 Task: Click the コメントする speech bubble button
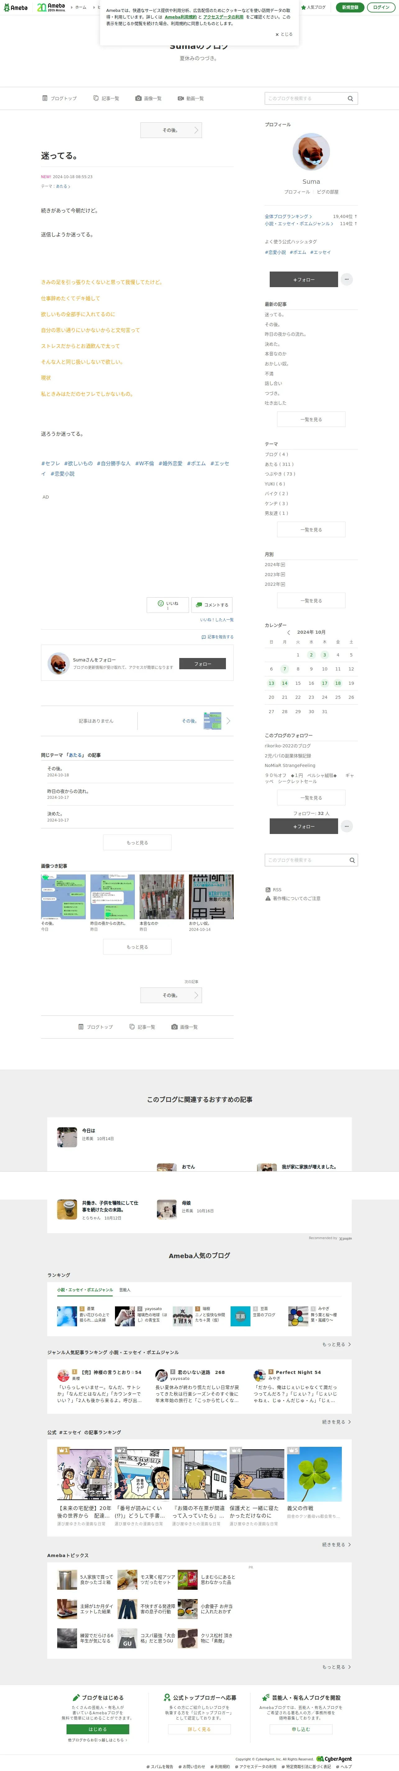click(x=213, y=604)
